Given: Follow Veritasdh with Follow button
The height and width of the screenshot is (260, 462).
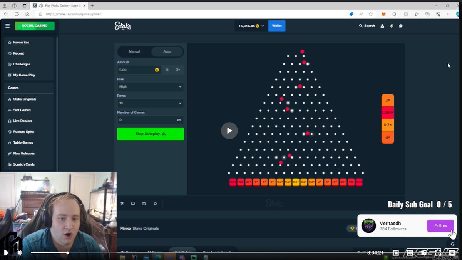Looking at the screenshot, I should tap(440, 226).
